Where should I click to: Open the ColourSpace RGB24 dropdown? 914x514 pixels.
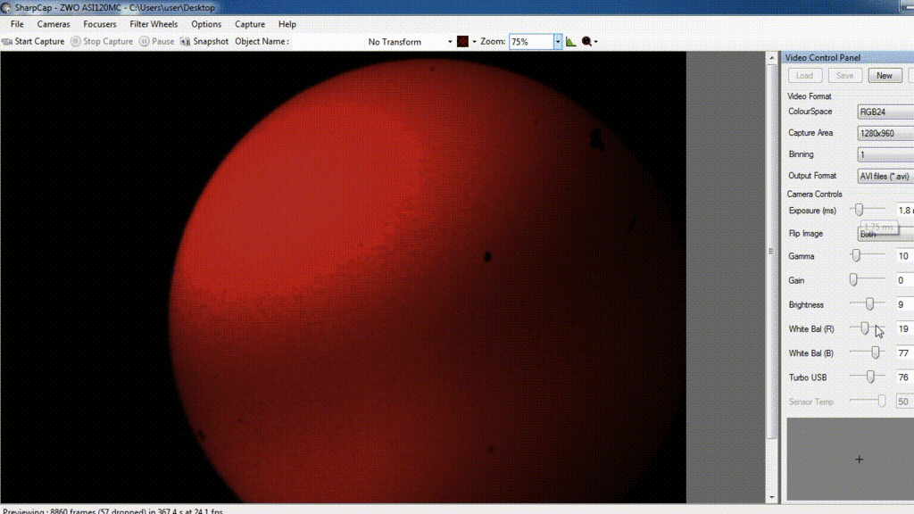click(885, 112)
